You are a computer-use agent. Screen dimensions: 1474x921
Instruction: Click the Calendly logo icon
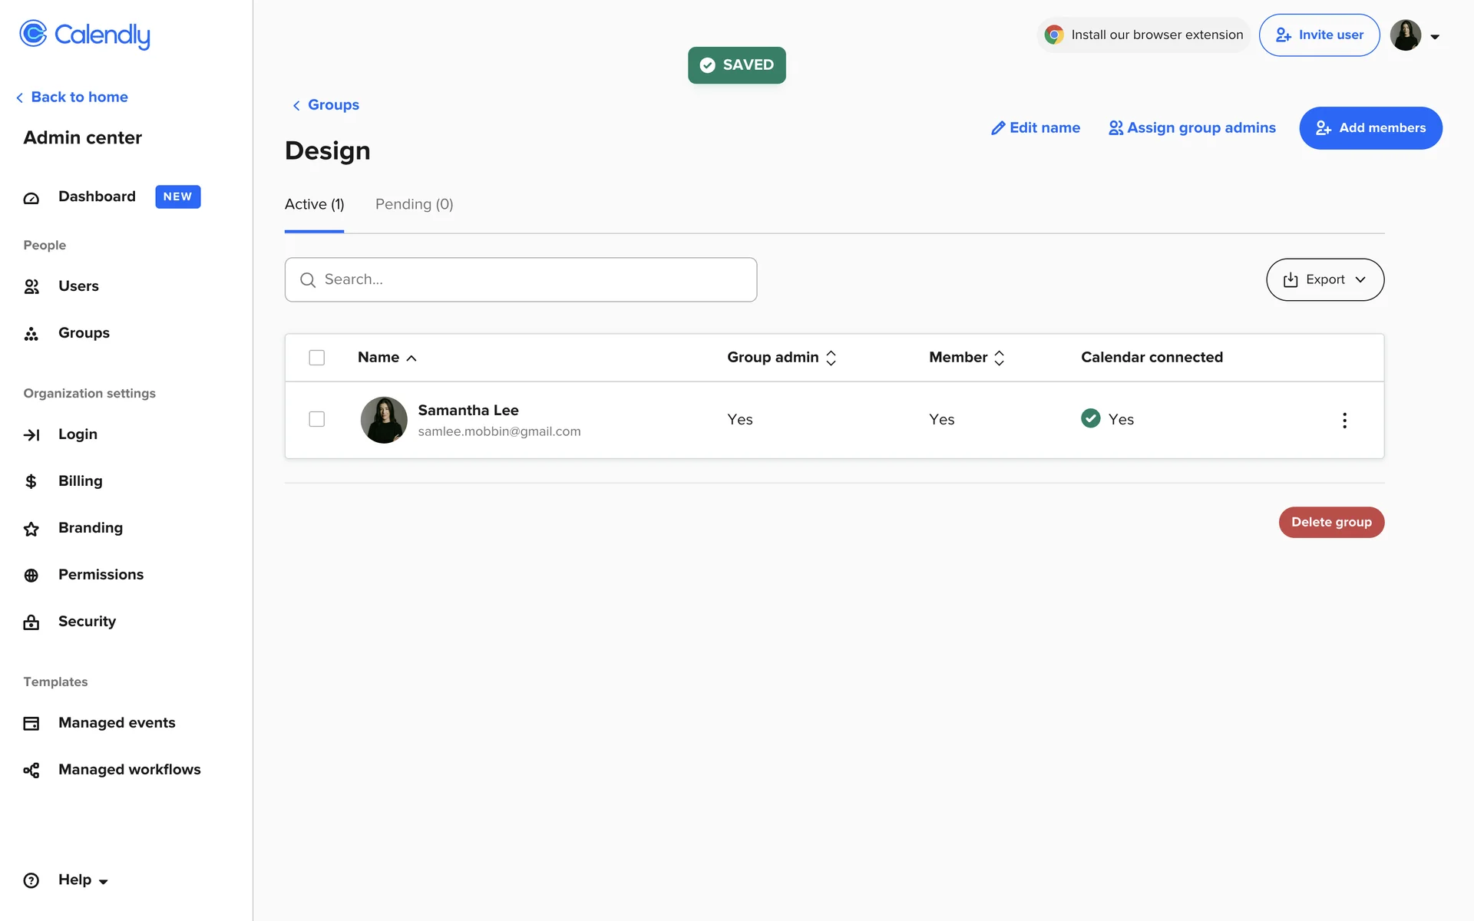[x=33, y=34]
